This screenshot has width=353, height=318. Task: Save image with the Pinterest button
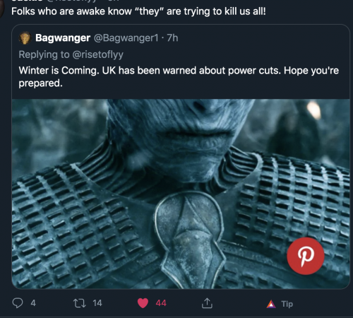coord(306,256)
